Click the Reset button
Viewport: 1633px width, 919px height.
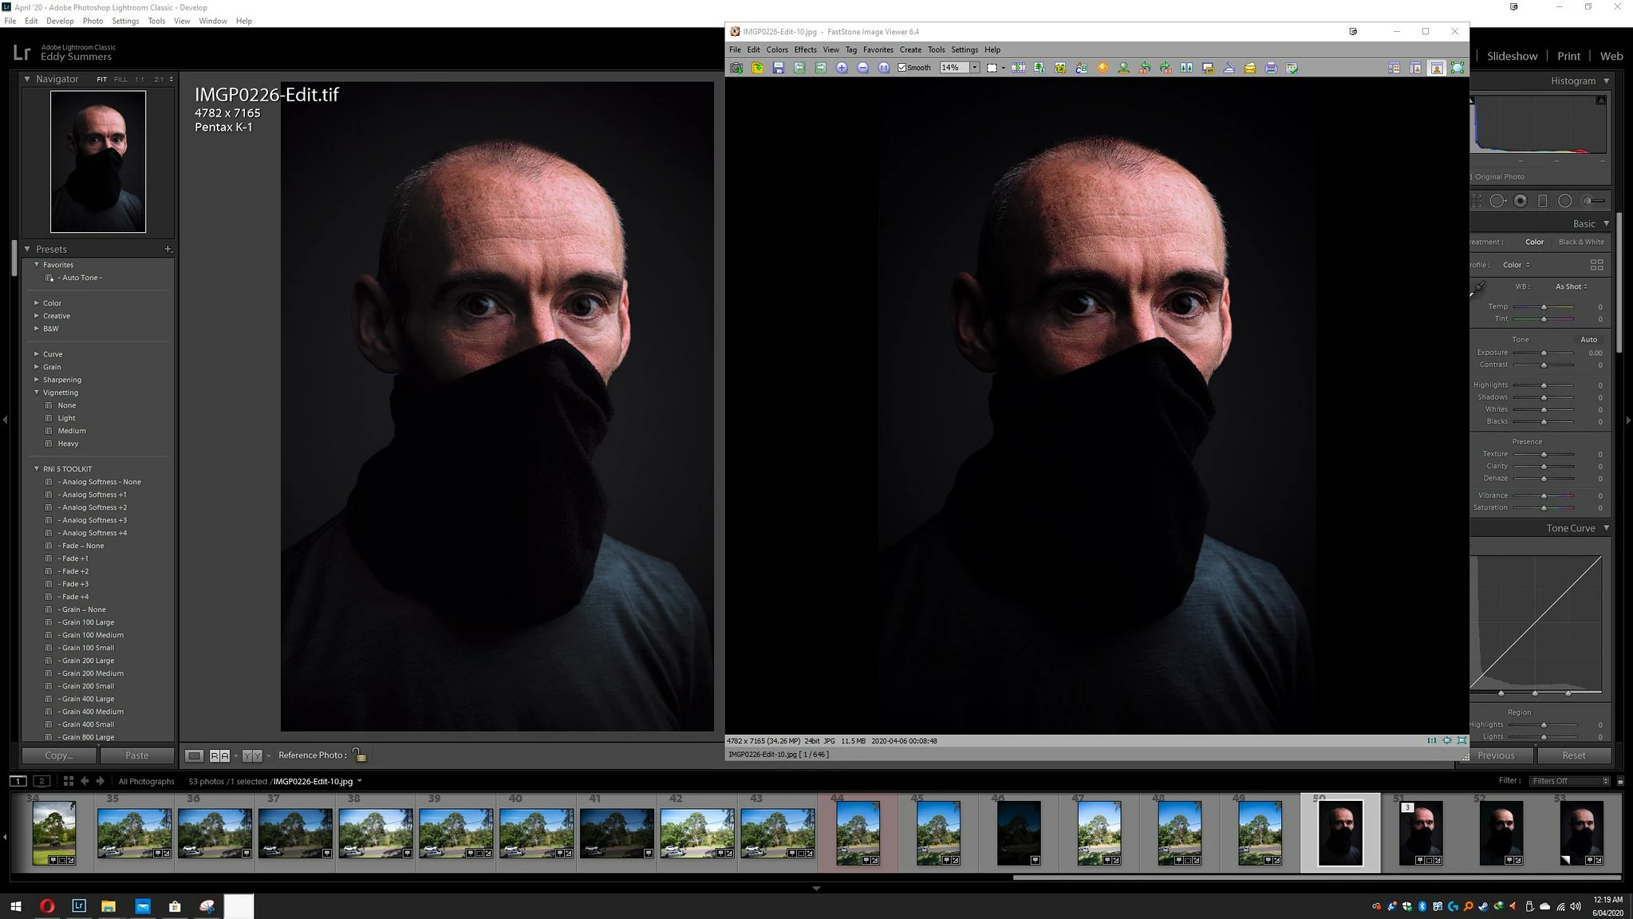[1573, 755]
